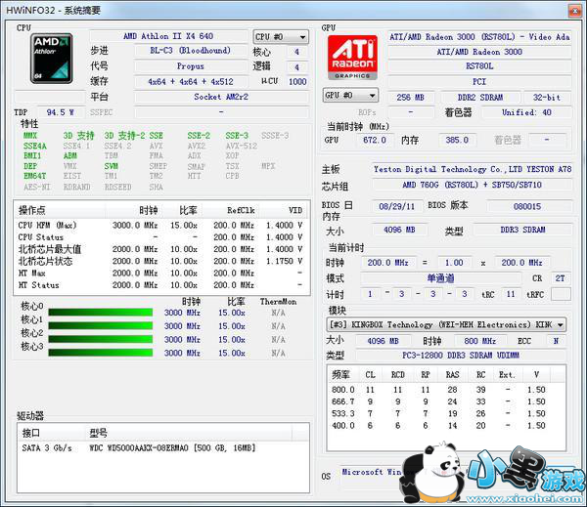587x507 pixels.
Task: Select the CPU HFM (Max) row
Action: 160,226
